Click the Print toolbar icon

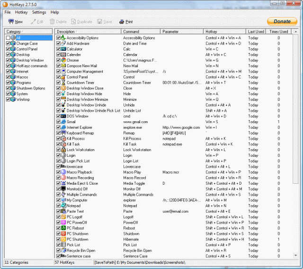(x=122, y=22)
